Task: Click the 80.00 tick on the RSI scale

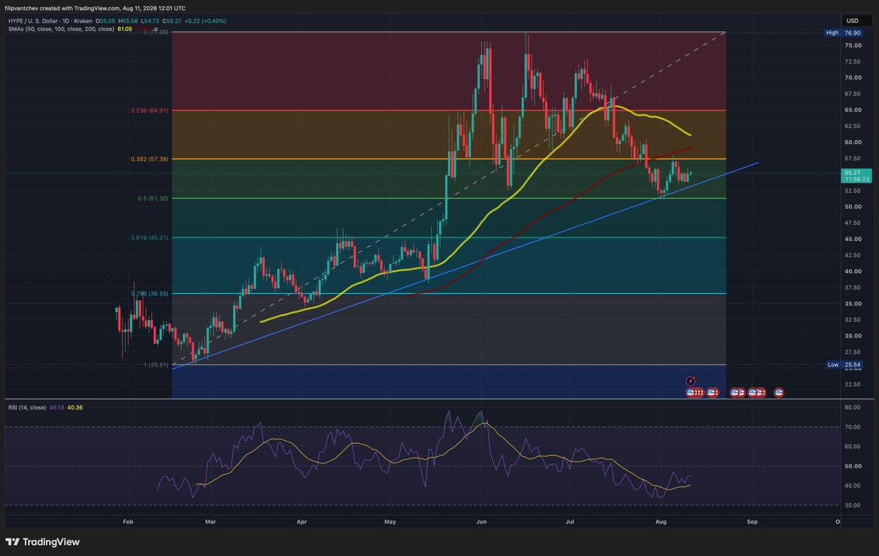Action: [853, 407]
